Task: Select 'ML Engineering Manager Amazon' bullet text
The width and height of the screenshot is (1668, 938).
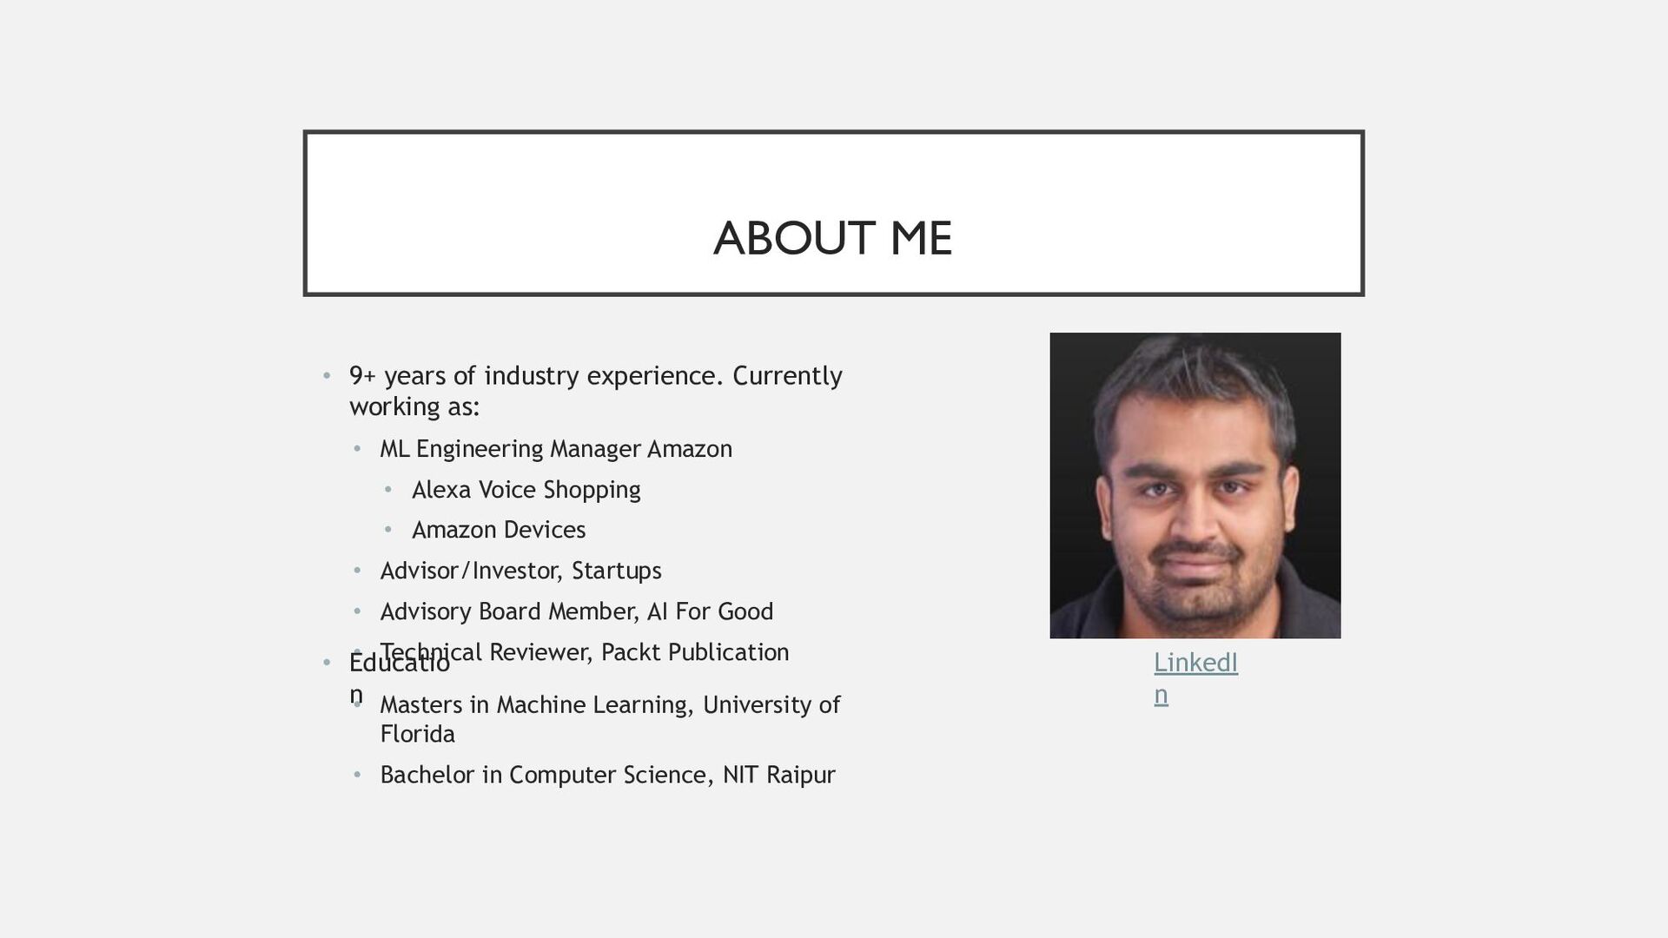Action: (556, 449)
